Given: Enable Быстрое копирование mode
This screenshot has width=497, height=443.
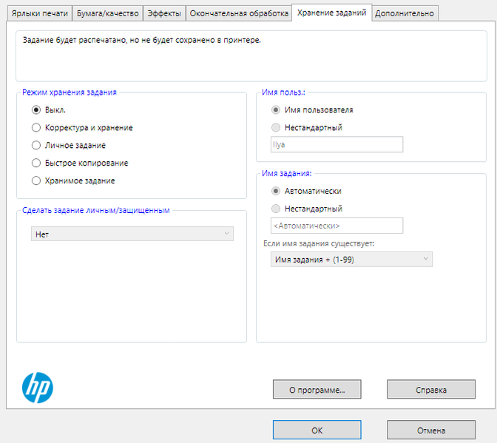Looking at the screenshot, I should tap(36, 163).
